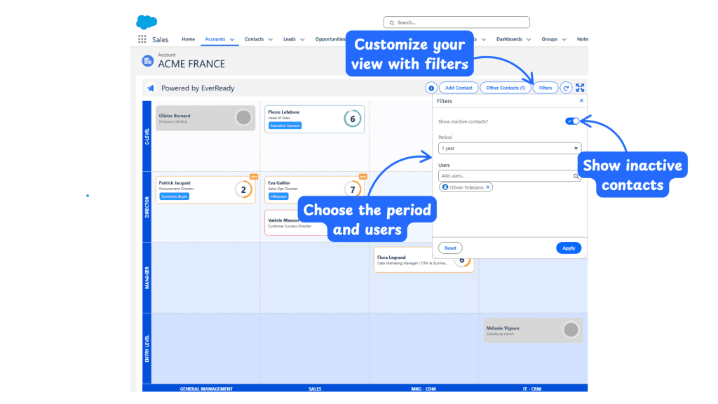Expand the Dashboards tab chevron
This screenshot has height=404, width=718.
[529, 39]
